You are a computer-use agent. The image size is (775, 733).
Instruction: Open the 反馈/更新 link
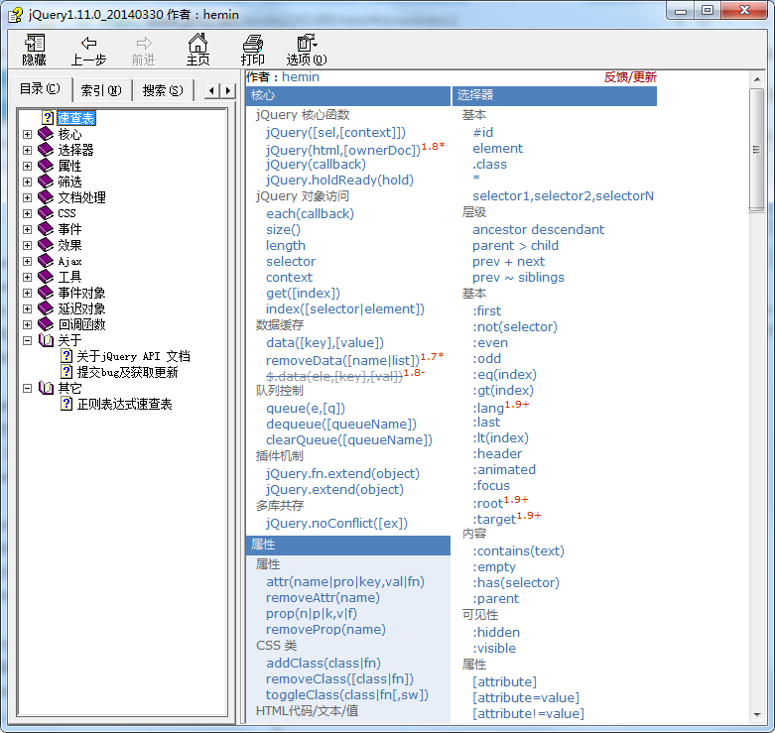[x=630, y=76]
